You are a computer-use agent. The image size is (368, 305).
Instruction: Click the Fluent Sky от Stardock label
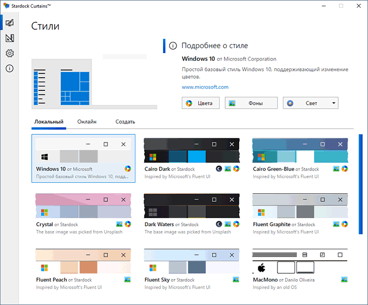click(170, 279)
